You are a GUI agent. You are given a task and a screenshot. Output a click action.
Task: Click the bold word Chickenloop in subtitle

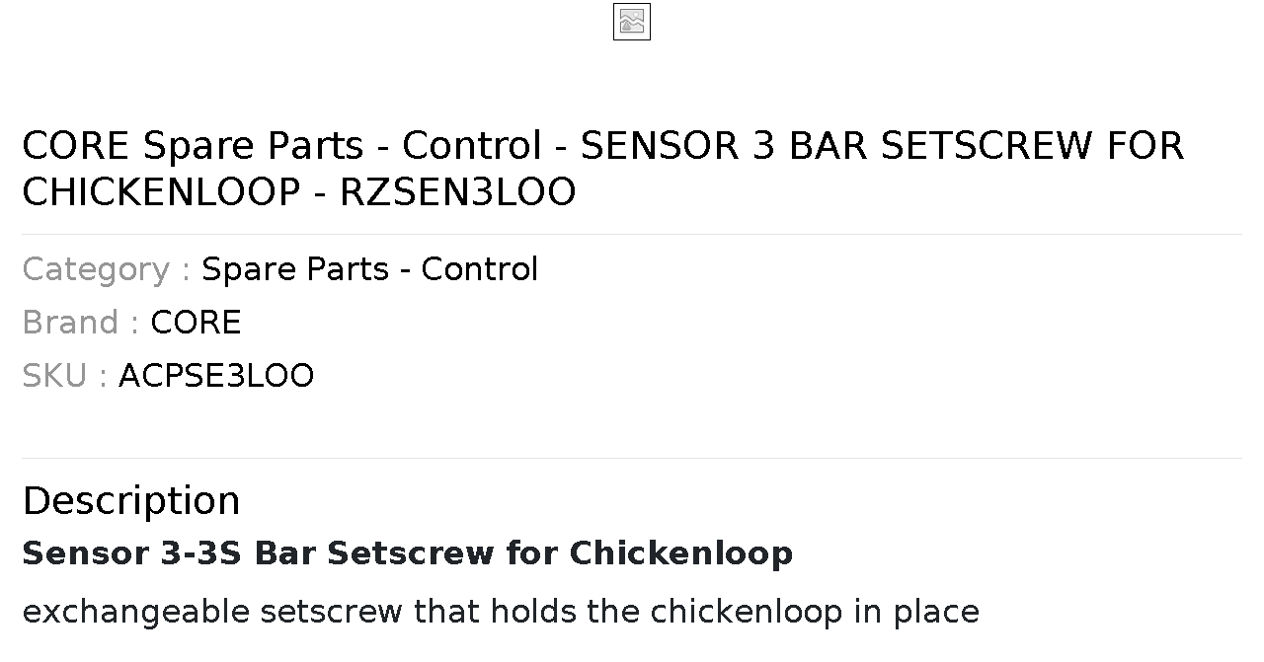point(681,553)
